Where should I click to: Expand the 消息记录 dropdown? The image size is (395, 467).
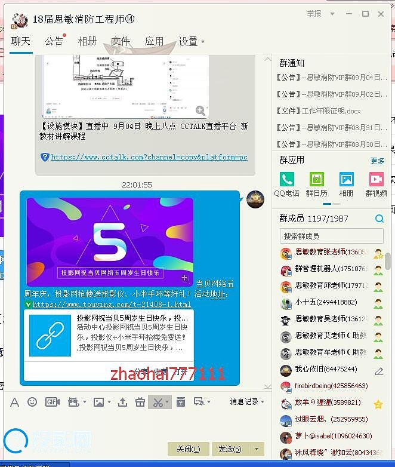pyautogui.click(x=263, y=402)
